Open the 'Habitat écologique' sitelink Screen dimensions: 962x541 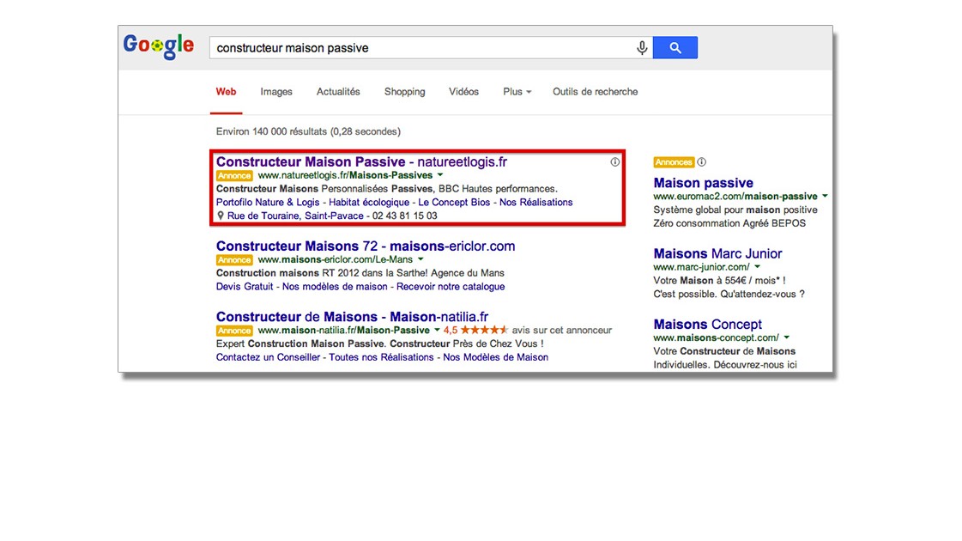[369, 202]
